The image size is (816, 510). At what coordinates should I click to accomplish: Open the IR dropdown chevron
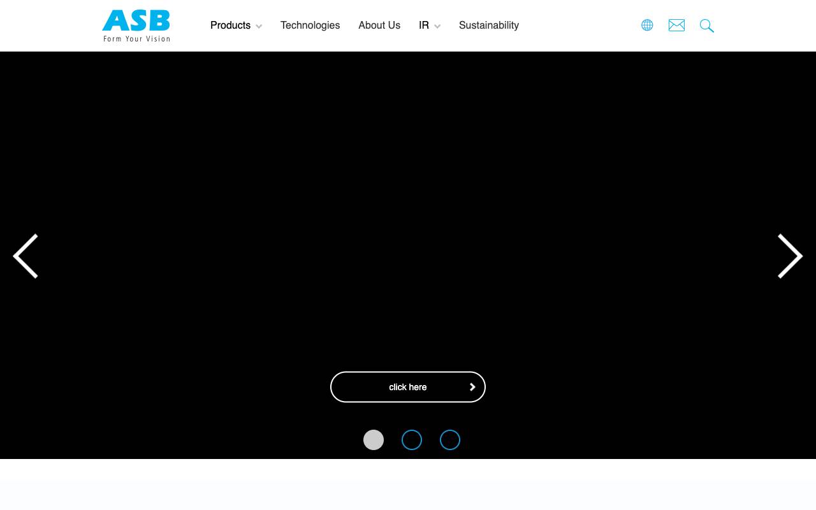click(437, 27)
